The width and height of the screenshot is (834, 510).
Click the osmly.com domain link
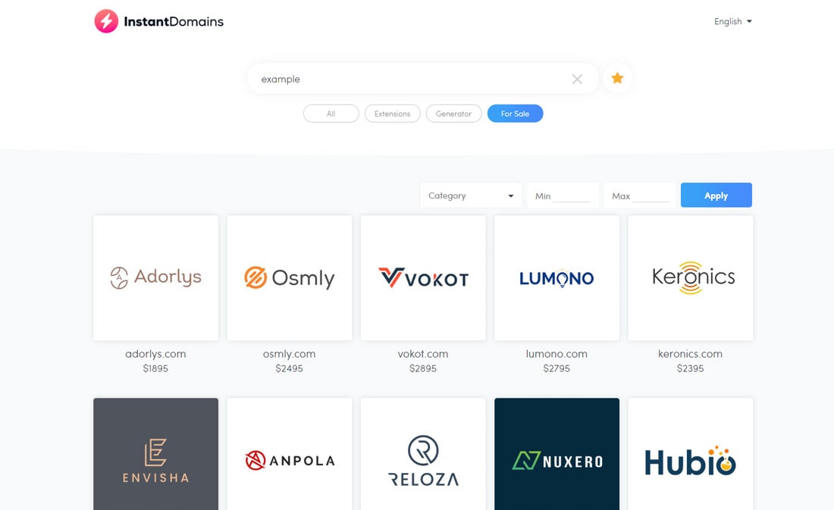tap(290, 354)
